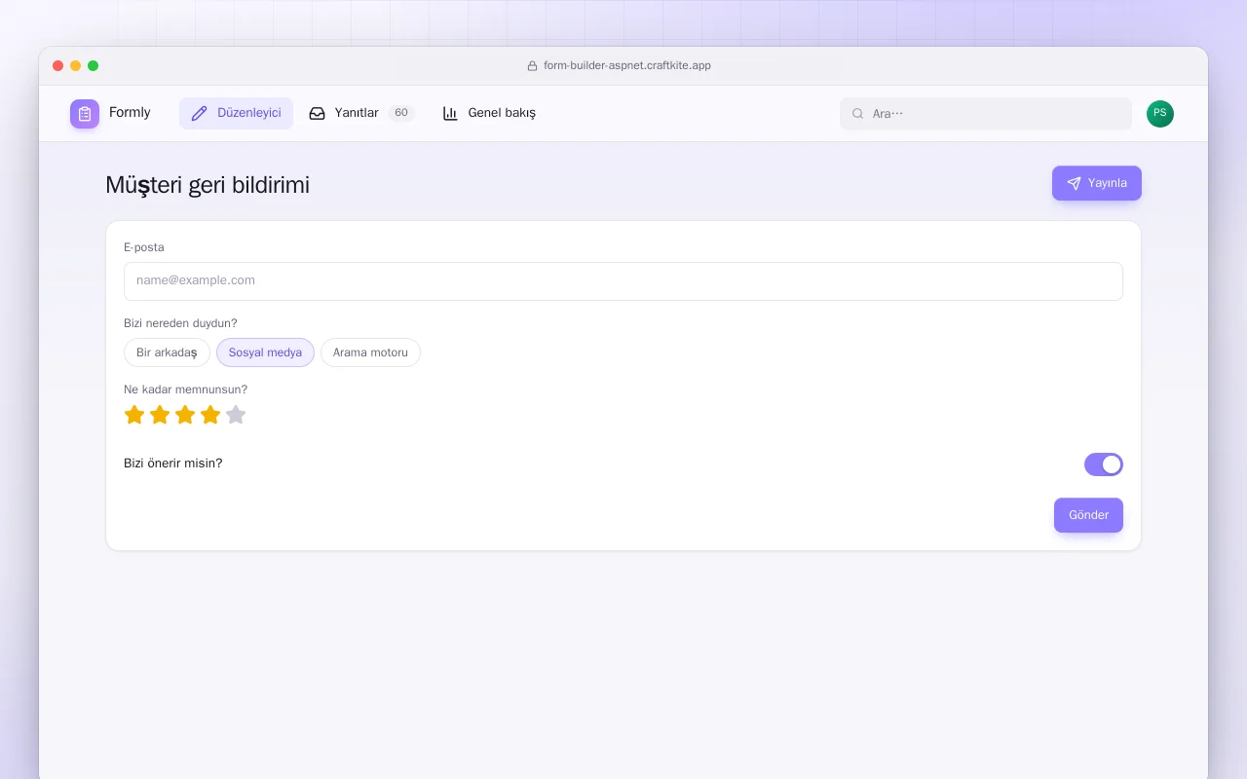Open the PS user avatar
Viewport: 1247px width, 779px height.
pyautogui.click(x=1160, y=114)
